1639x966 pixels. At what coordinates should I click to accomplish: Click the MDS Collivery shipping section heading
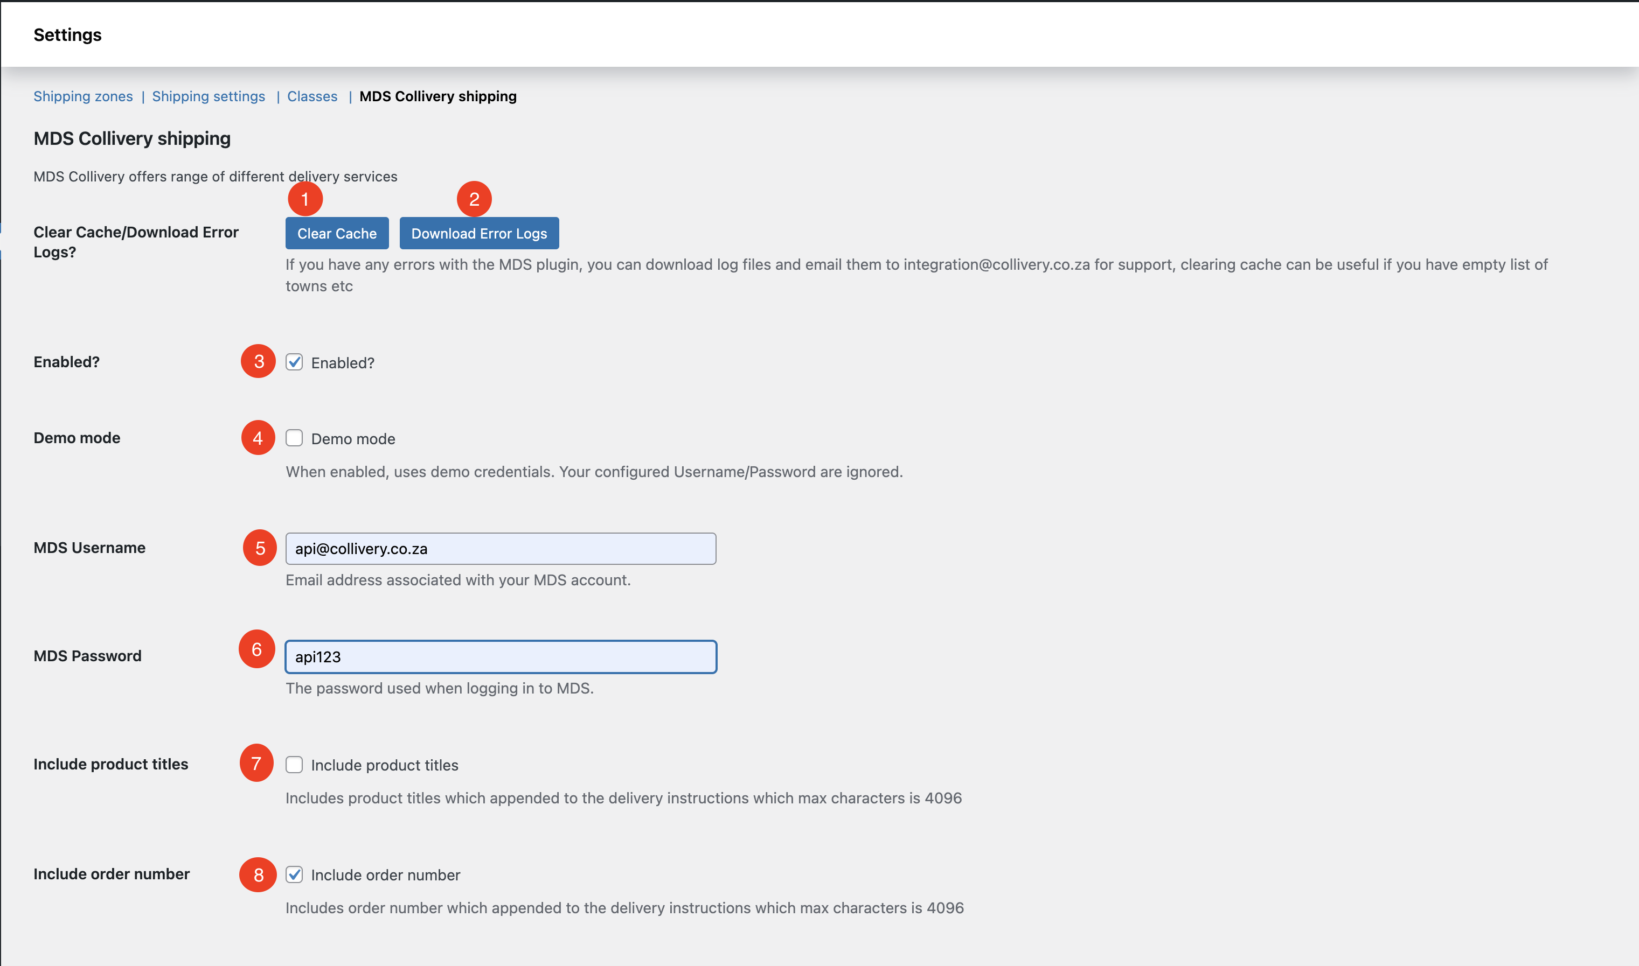(131, 138)
